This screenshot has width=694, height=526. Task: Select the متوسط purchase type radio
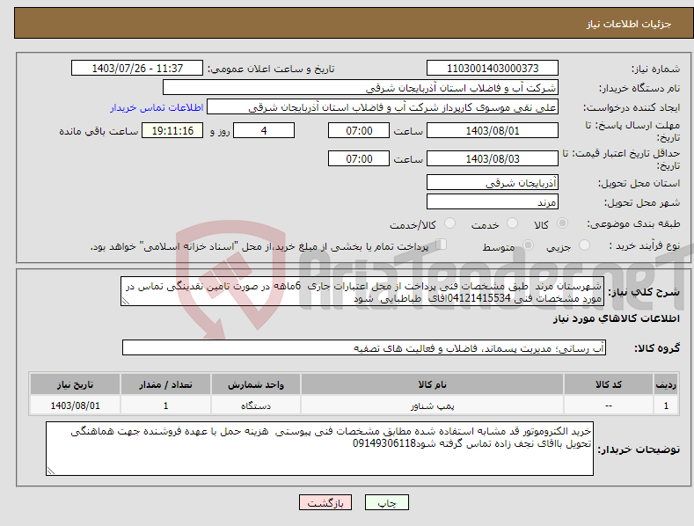pyautogui.click(x=528, y=245)
